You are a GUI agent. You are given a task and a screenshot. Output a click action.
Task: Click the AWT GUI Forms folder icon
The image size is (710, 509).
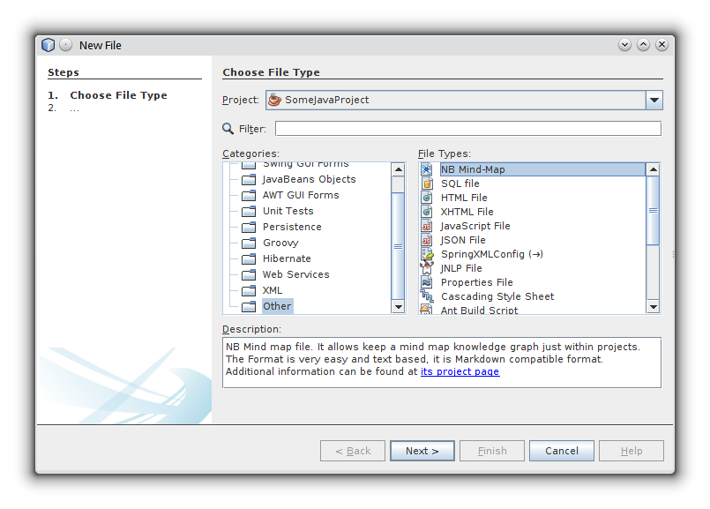click(249, 196)
